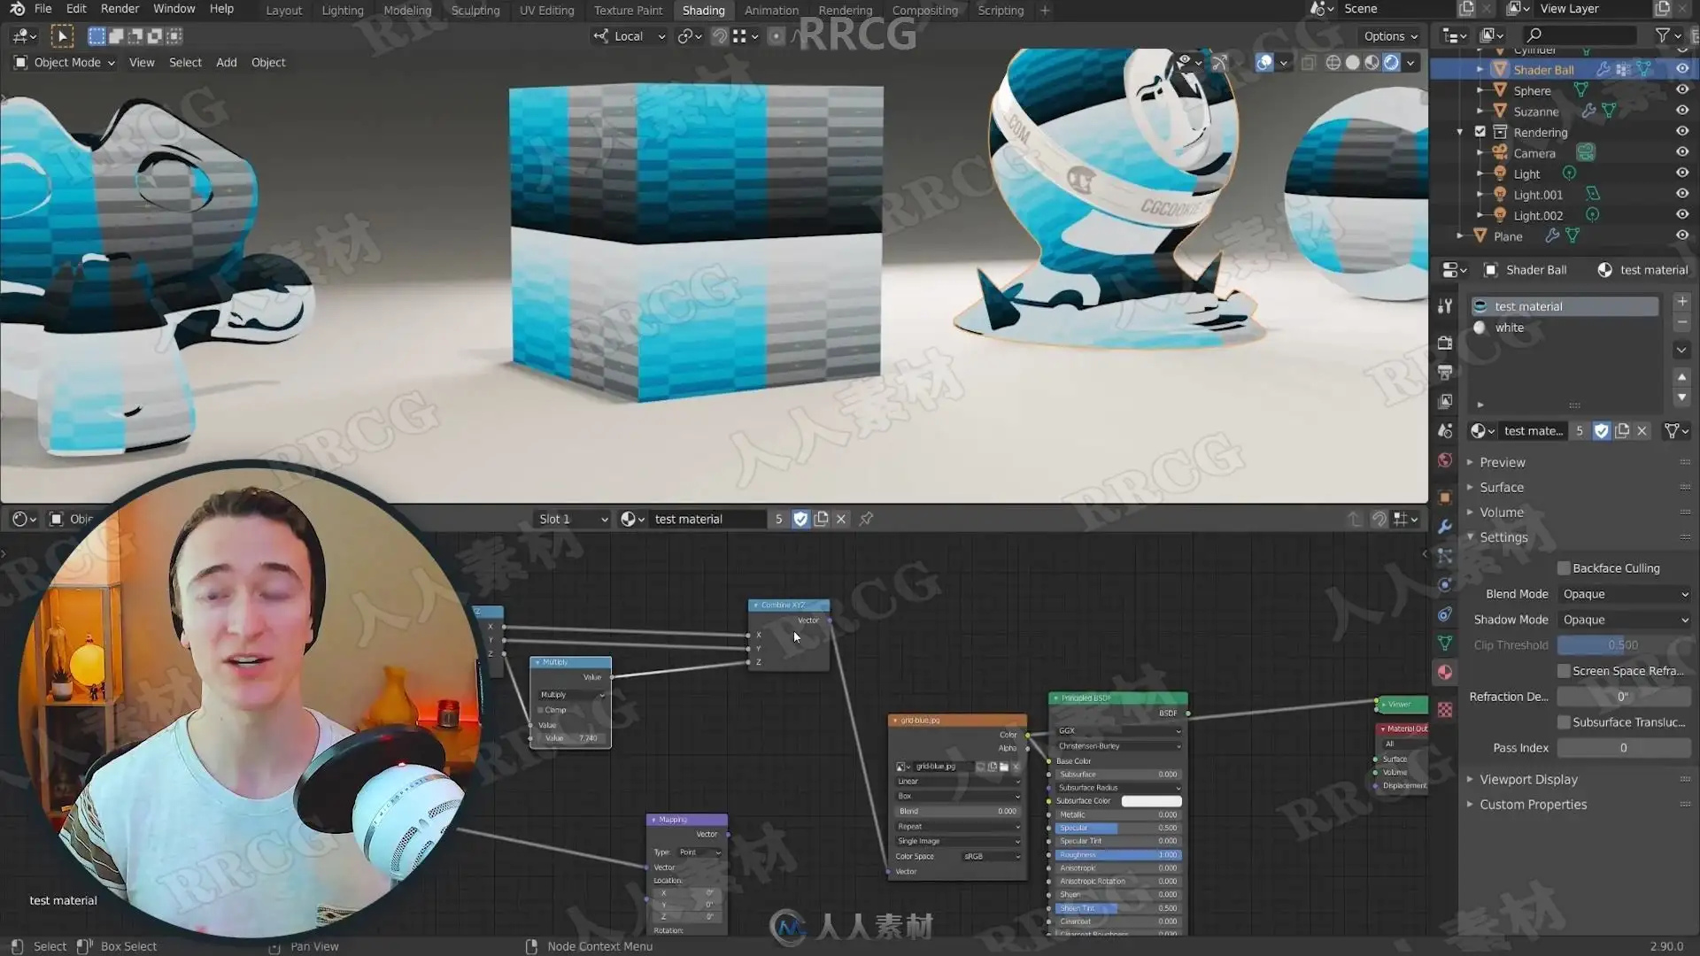This screenshot has height=956, width=1700.
Task: Open the Tool properties tab icon
Action: [1445, 305]
